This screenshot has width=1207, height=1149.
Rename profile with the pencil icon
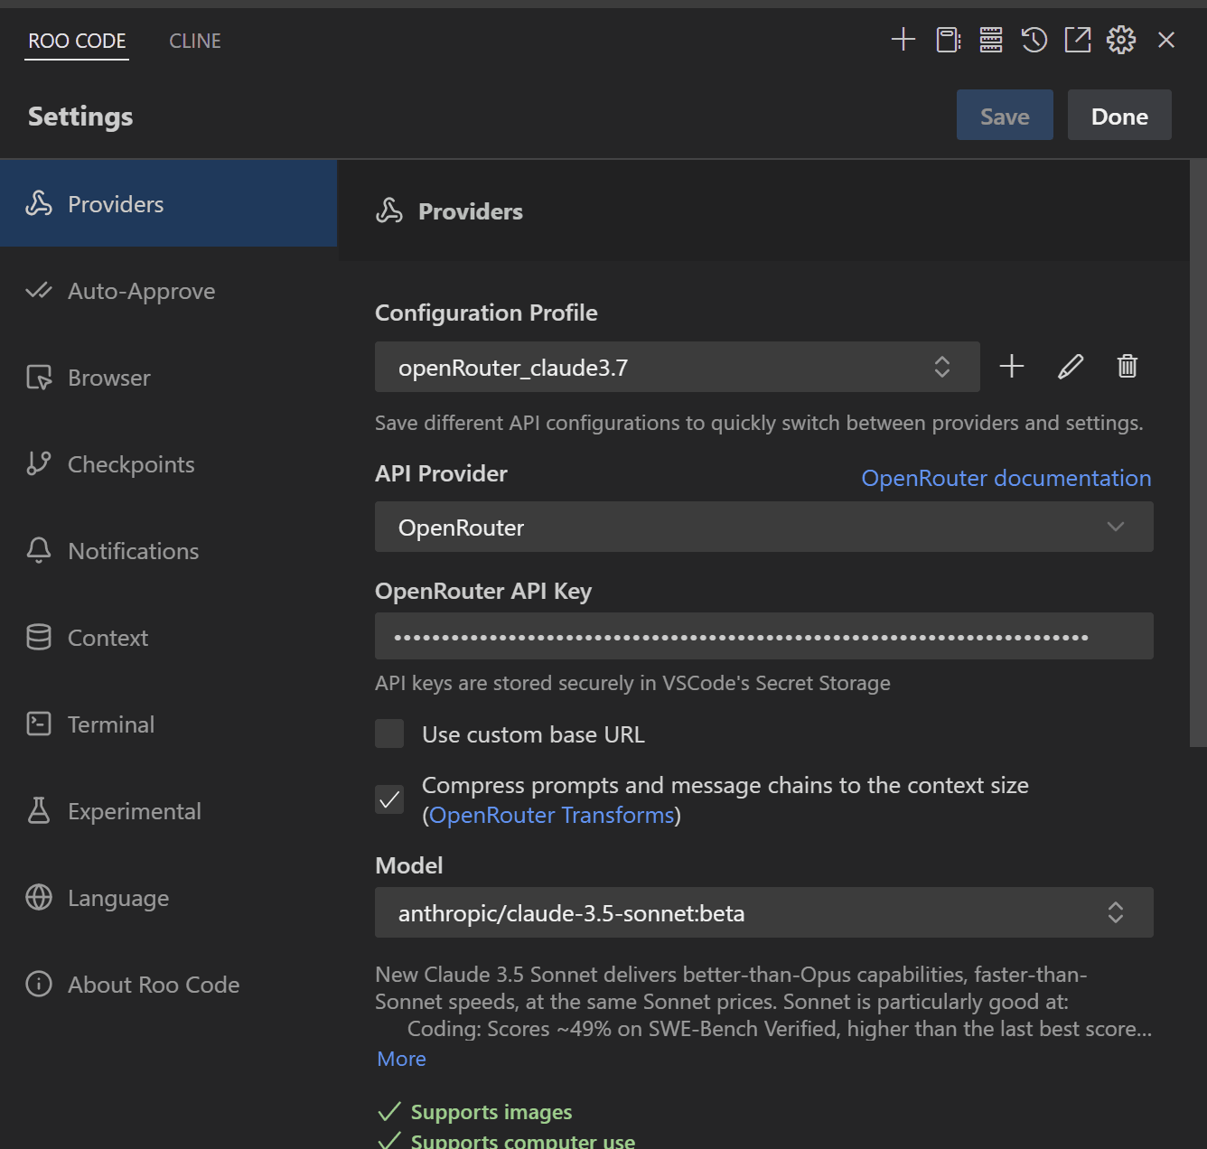click(x=1071, y=366)
